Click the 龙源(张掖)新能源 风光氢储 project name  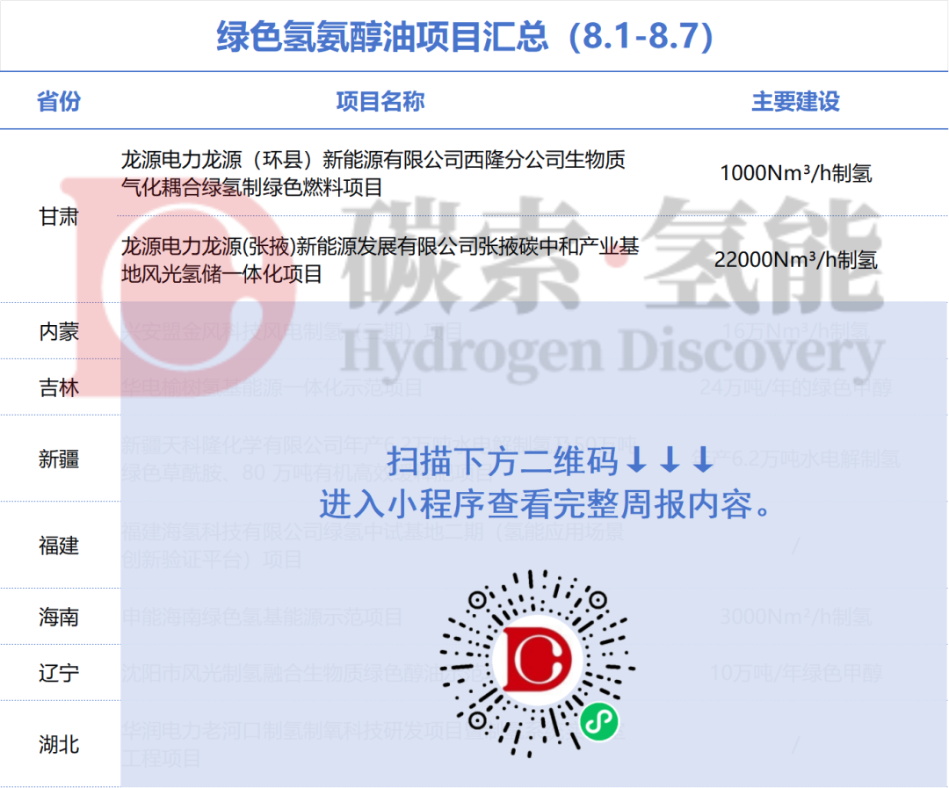(380, 260)
